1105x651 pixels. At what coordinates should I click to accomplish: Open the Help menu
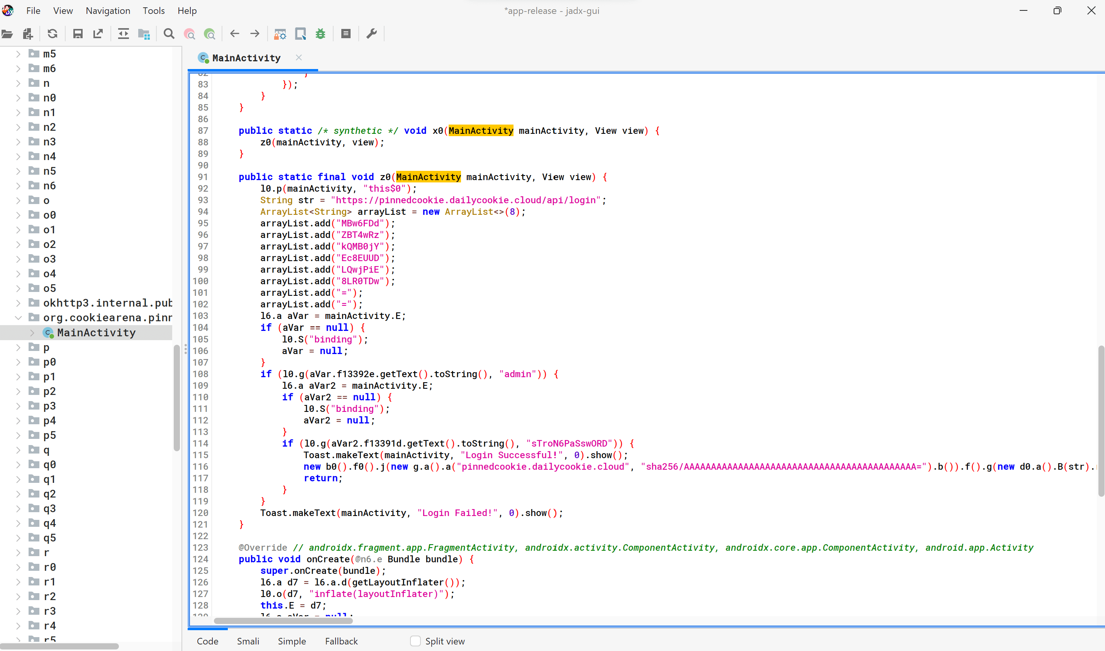(x=187, y=10)
